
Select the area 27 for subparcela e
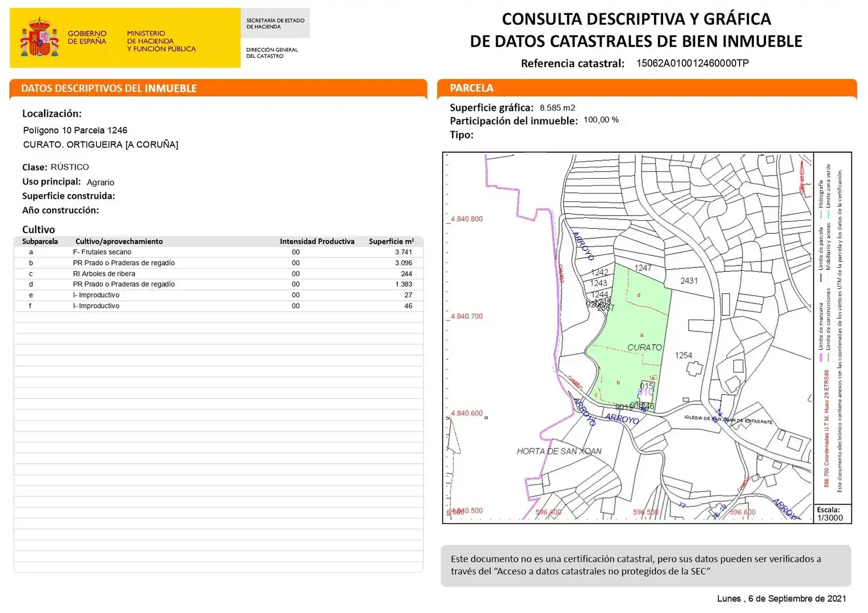408,295
